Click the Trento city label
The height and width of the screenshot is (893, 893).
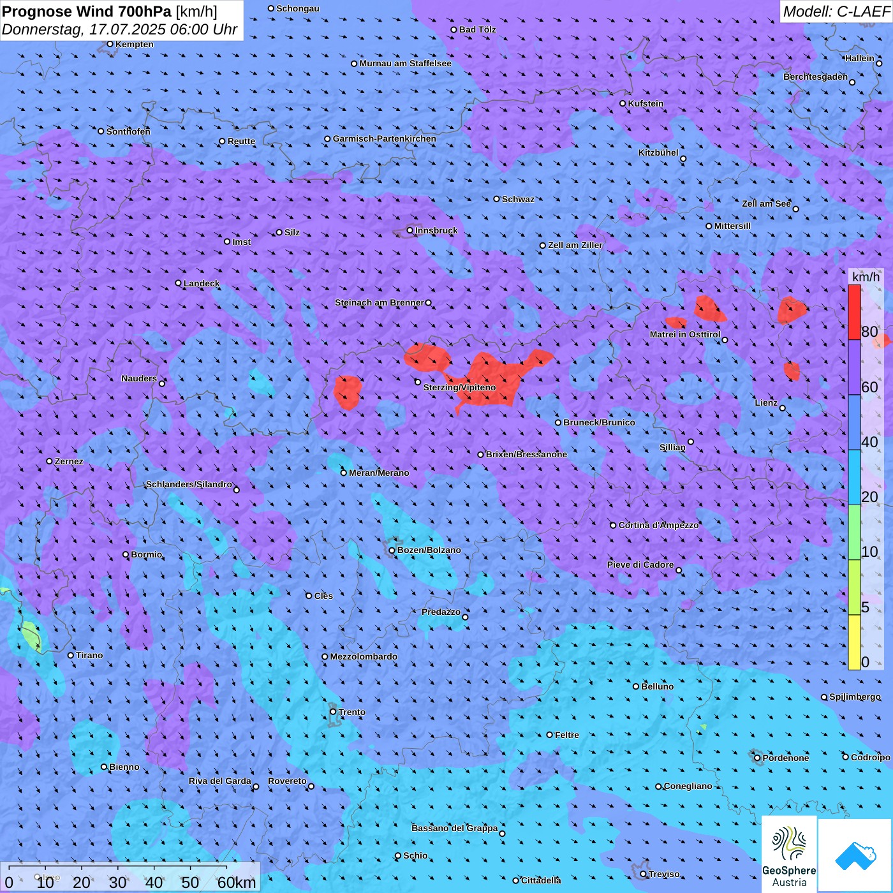(x=352, y=712)
